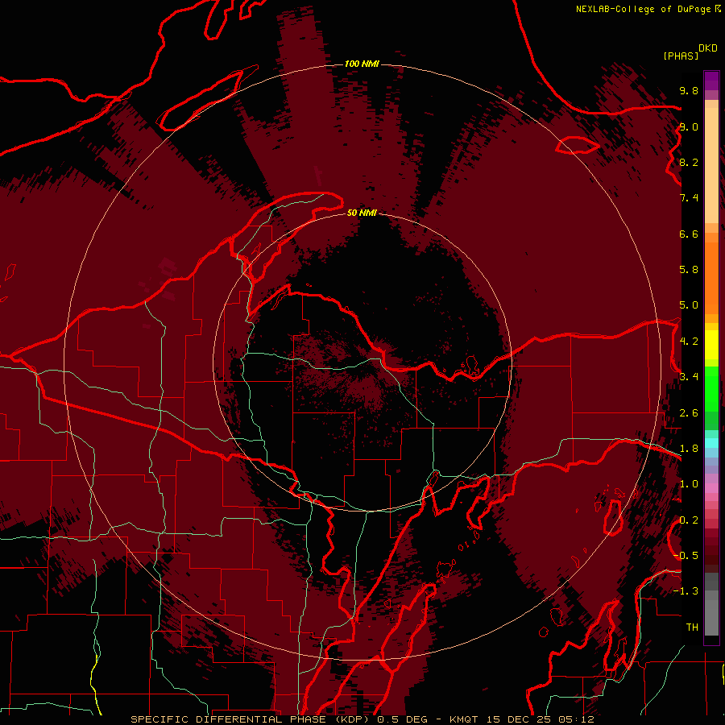Select the 6.6 scale value
This screenshot has height=725, width=725.
point(689,234)
